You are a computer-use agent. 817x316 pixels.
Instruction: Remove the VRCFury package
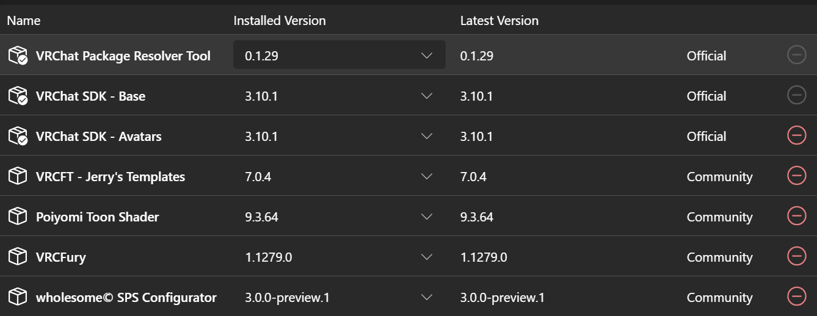coord(796,256)
